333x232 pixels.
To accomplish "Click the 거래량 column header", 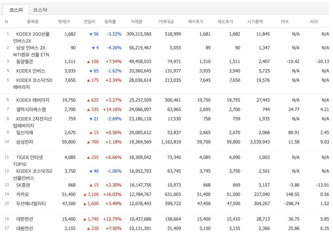I will click(137, 21).
